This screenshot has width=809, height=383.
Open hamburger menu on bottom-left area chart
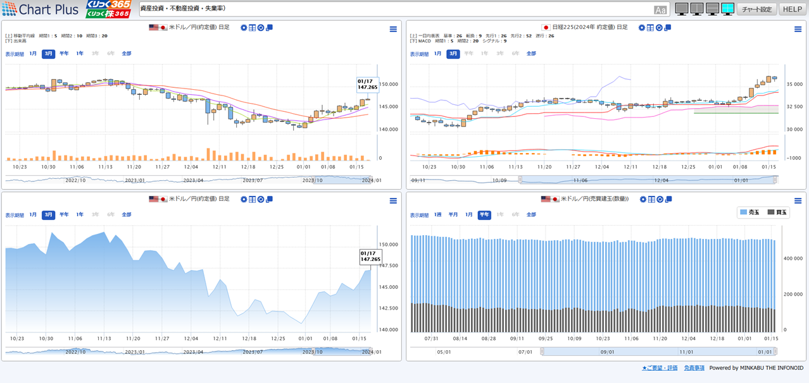(393, 201)
